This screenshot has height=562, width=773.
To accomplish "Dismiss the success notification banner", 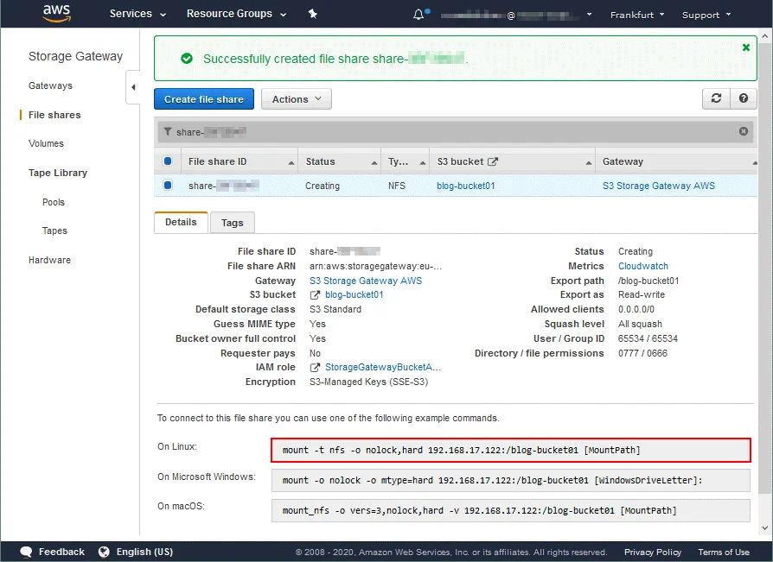I will pos(745,47).
